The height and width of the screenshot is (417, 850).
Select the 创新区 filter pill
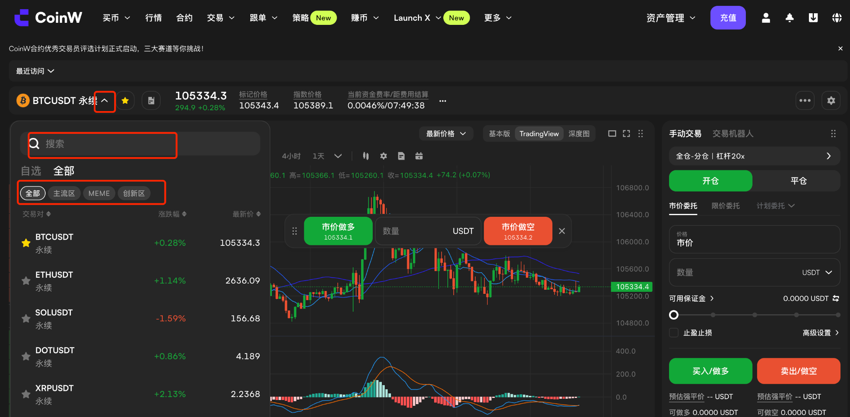(x=134, y=193)
